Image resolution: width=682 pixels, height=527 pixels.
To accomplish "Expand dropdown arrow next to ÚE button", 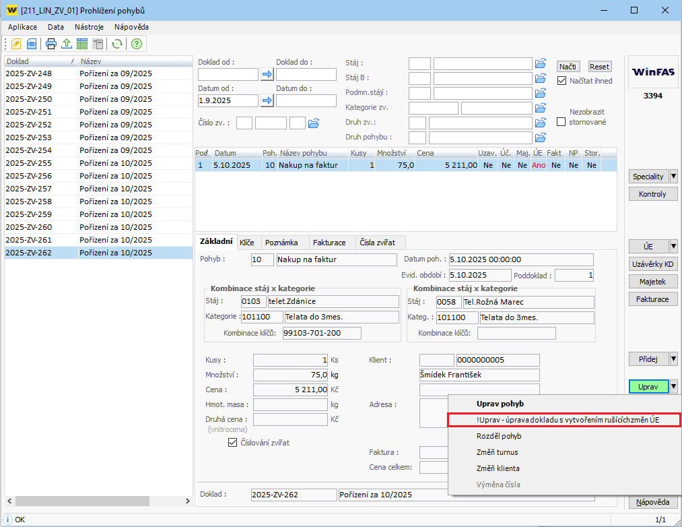I will click(x=673, y=246).
